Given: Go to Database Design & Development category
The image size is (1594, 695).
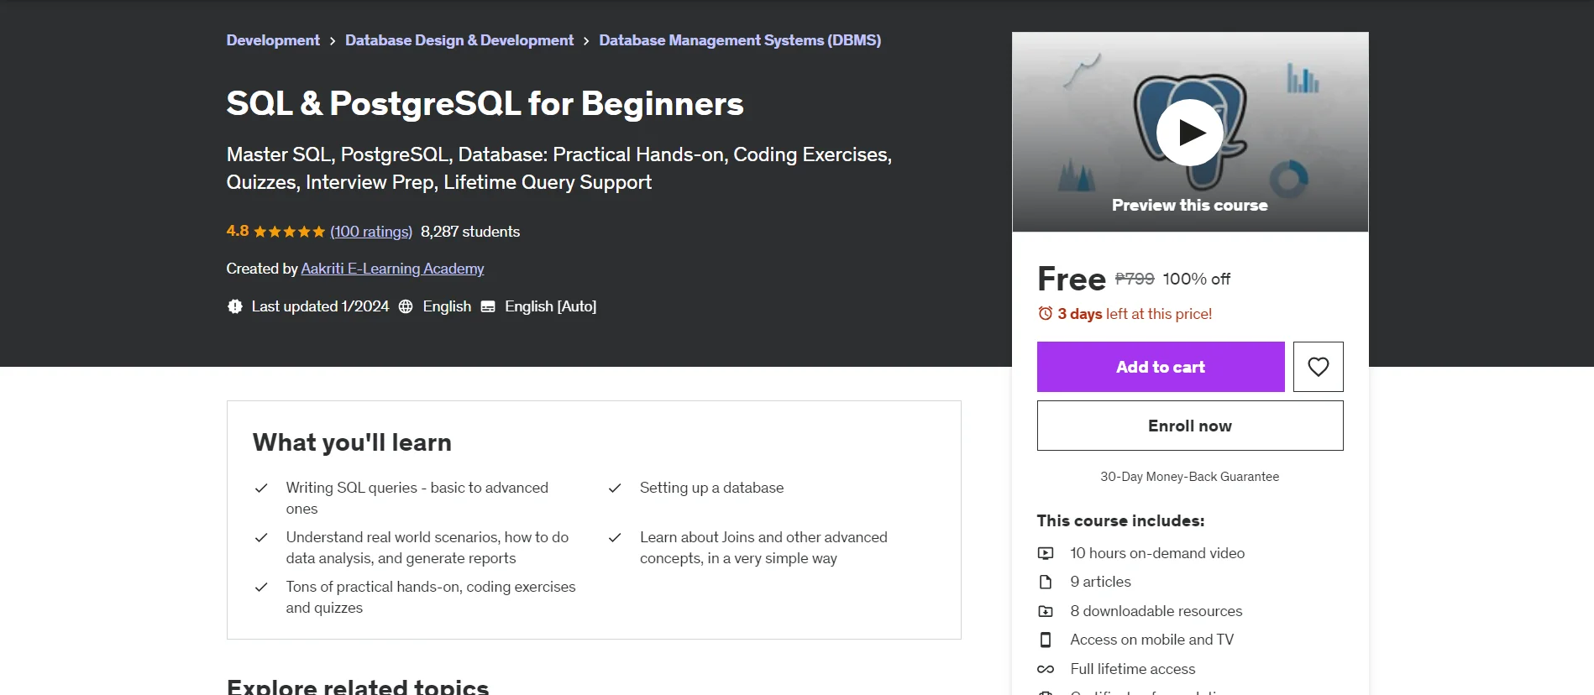Looking at the screenshot, I should click(x=459, y=40).
